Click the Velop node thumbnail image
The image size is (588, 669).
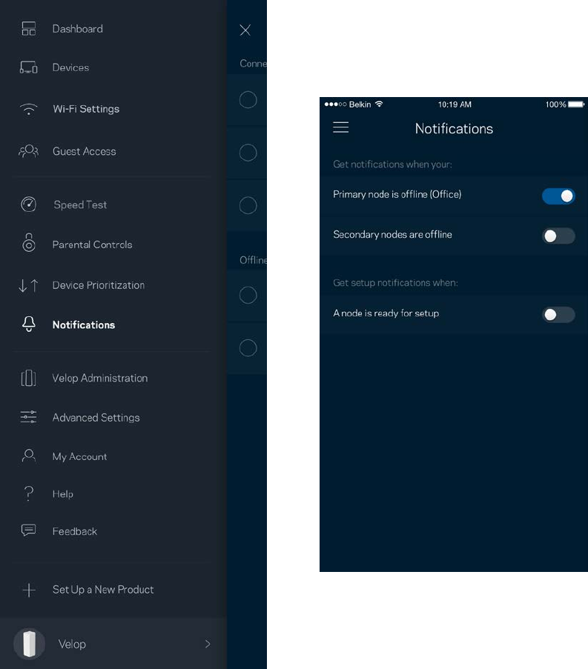pyautogui.click(x=29, y=644)
